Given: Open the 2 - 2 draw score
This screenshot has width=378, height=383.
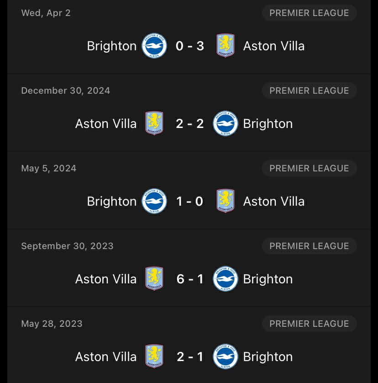Looking at the screenshot, I should 190,123.
